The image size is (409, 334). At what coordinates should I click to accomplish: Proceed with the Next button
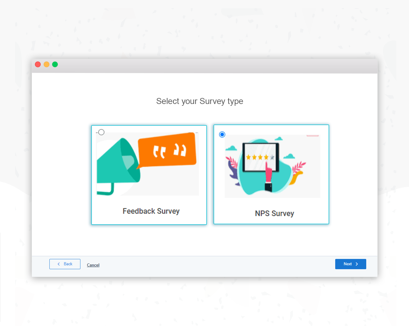click(x=351, y=264)
